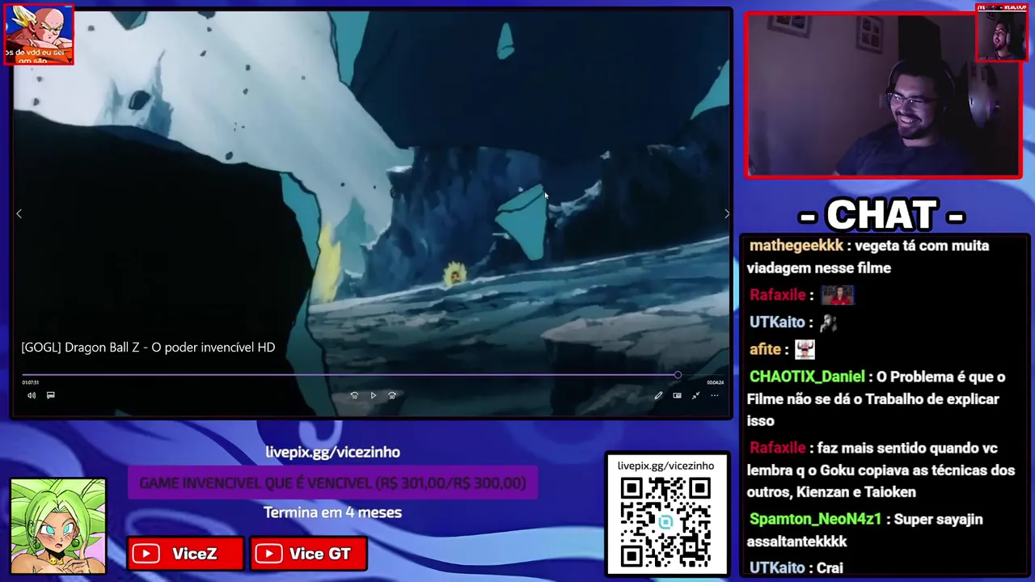Click the 'Termina em 4 meses' text
Image resolution: width=1035 pixels, height=582 pixels.
[x=332, y=512]
